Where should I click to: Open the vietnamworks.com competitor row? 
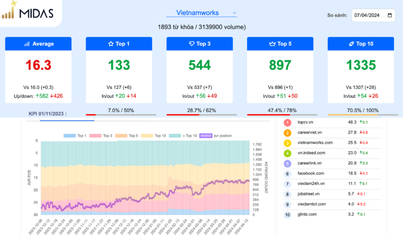(x=332, y=143)
